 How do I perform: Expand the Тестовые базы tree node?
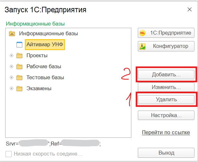[12, 78]
